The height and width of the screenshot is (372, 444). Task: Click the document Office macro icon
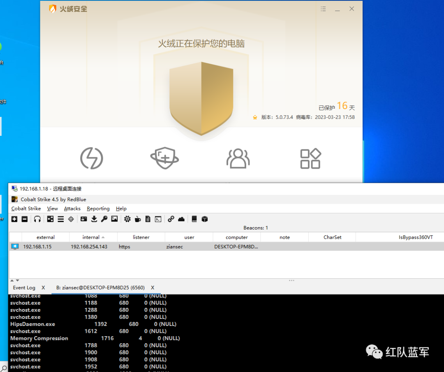(148, 219)
